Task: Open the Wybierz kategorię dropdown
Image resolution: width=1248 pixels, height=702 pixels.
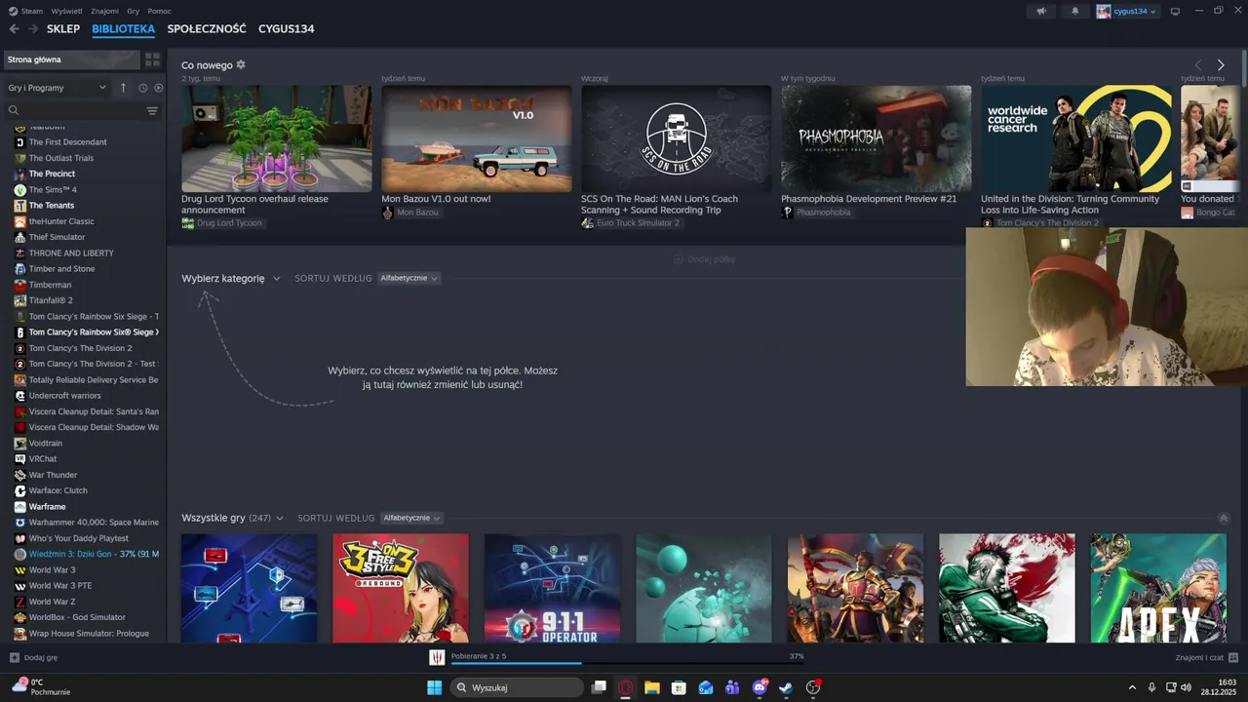Action: tap(230, 278)
